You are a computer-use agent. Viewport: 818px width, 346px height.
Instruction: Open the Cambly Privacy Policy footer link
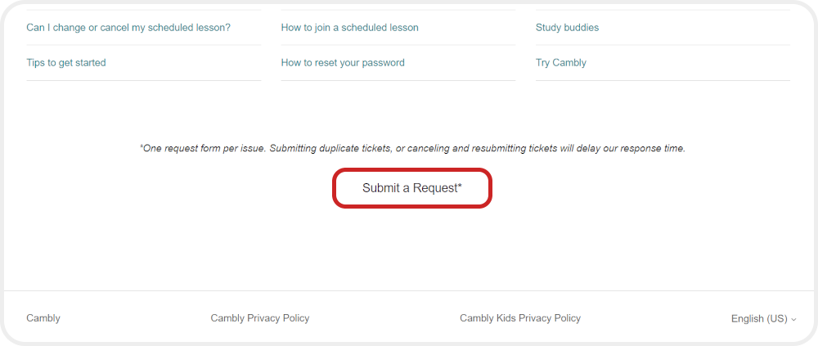click(x=260, y=318)
